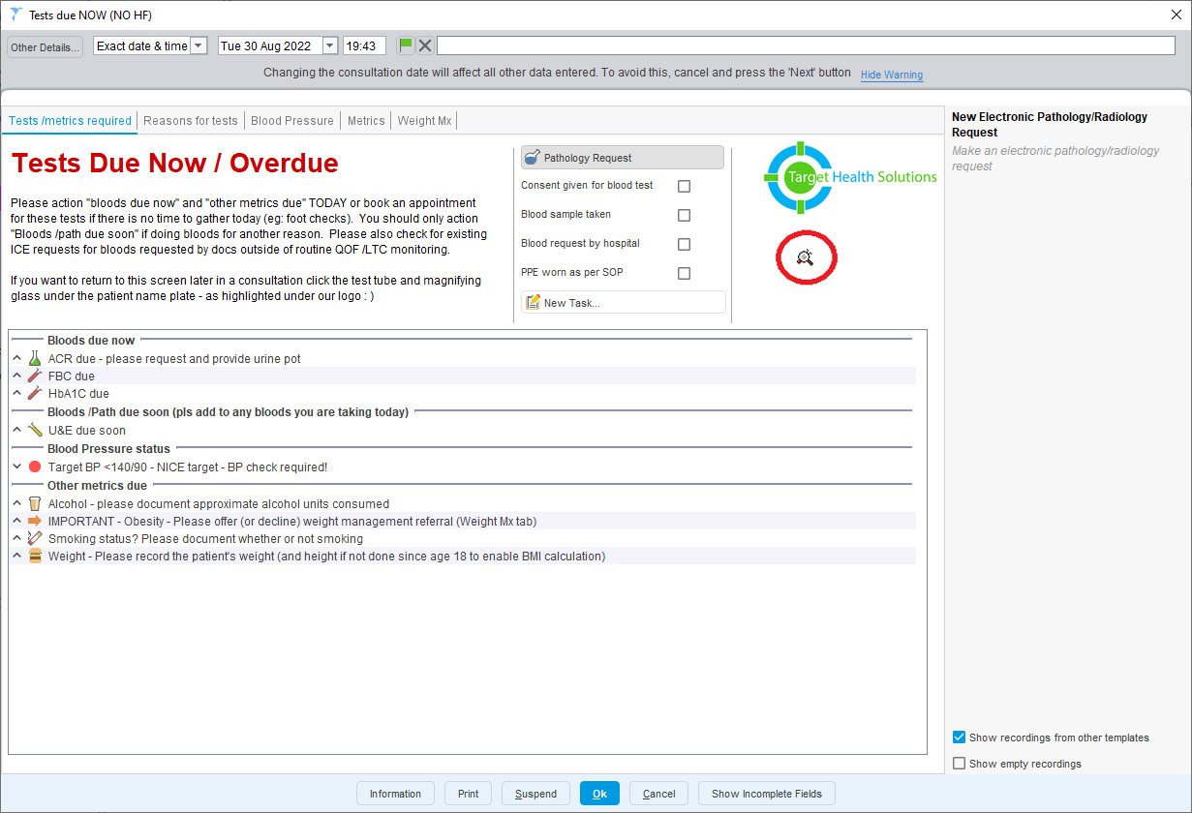
Task: Collapse the Obesity row chevron
Action: pos(16,521)
